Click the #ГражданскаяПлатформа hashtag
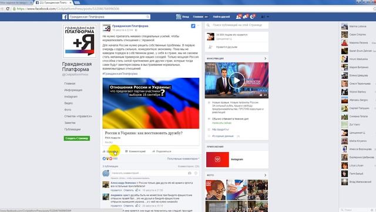The image size is (376, 212). pyautogui.click(x=120, y=74)
